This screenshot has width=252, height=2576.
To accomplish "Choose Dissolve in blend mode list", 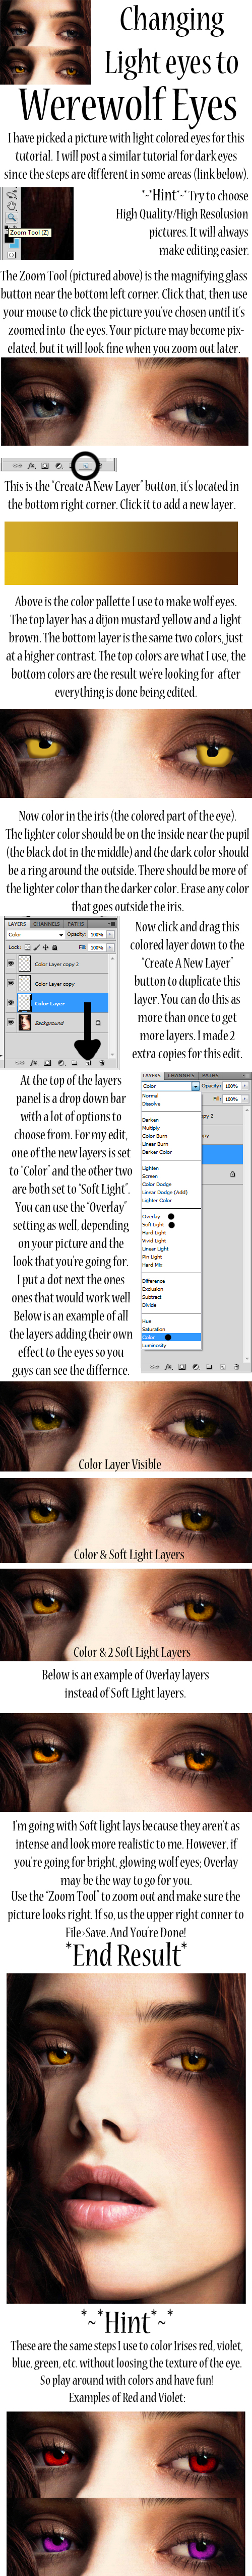I will (x=152, y=1104).
